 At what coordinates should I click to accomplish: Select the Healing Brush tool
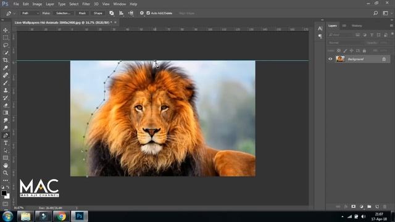(6, 75)
